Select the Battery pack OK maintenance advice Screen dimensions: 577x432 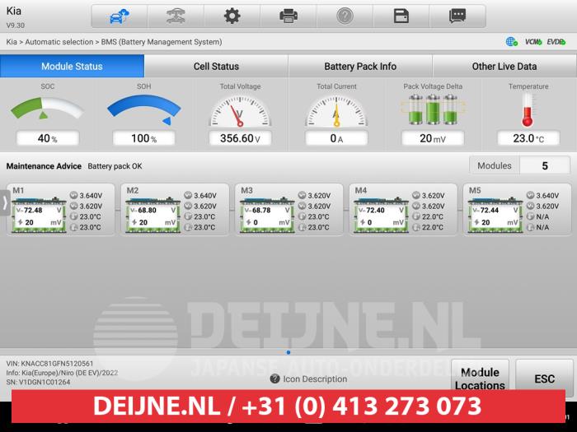coord(115,166)
